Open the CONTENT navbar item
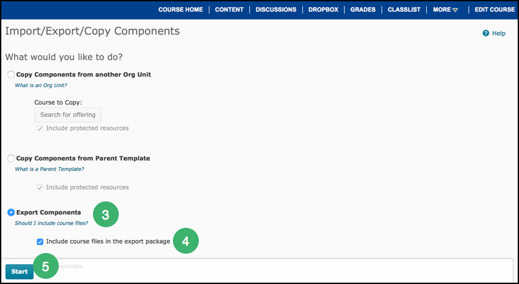Image resolution: width=519 pixels, height=284 pixels. [229, 10]
